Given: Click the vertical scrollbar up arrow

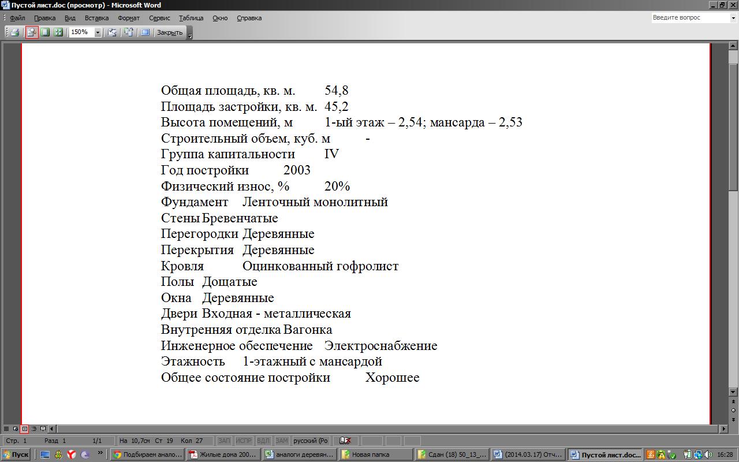Looking at the screenshot, I should [733, 45].
